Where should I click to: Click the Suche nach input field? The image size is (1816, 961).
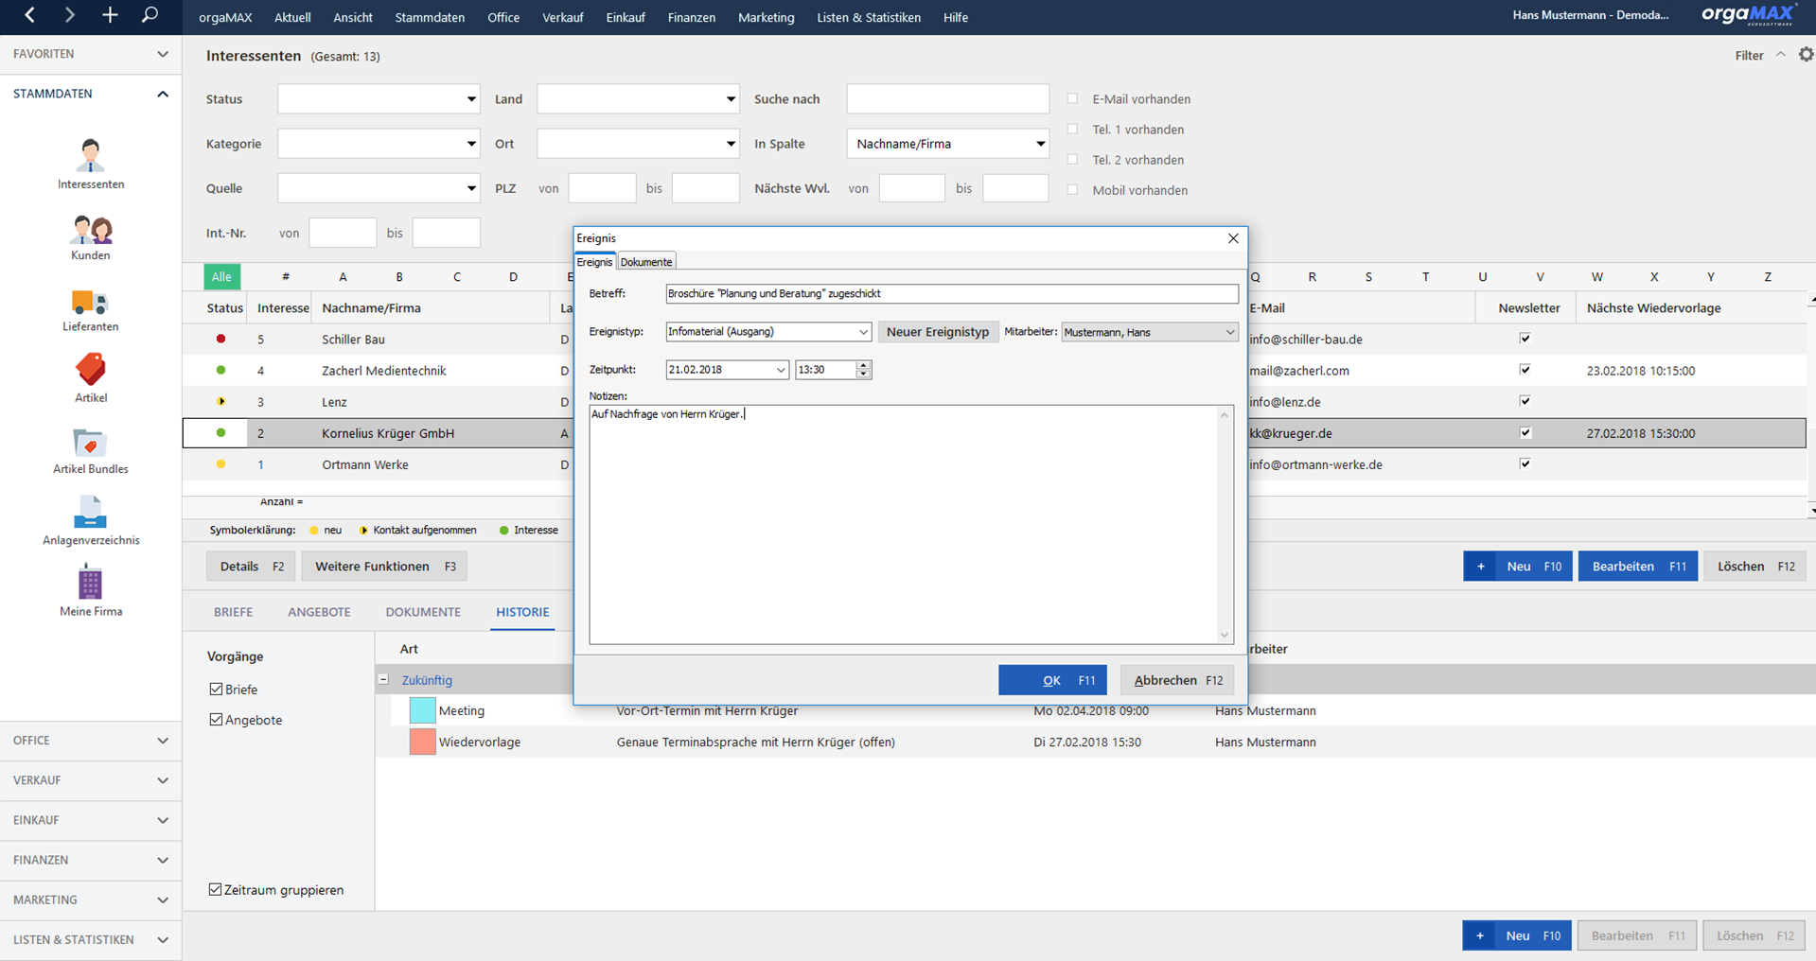[x=947, y=98]
